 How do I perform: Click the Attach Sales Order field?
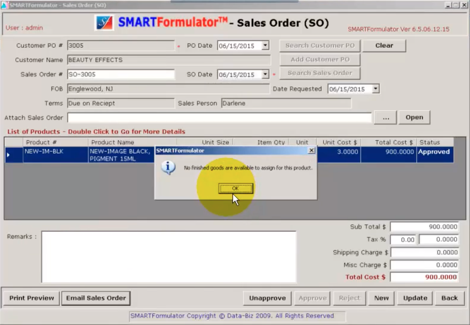[x=219, y=117]
